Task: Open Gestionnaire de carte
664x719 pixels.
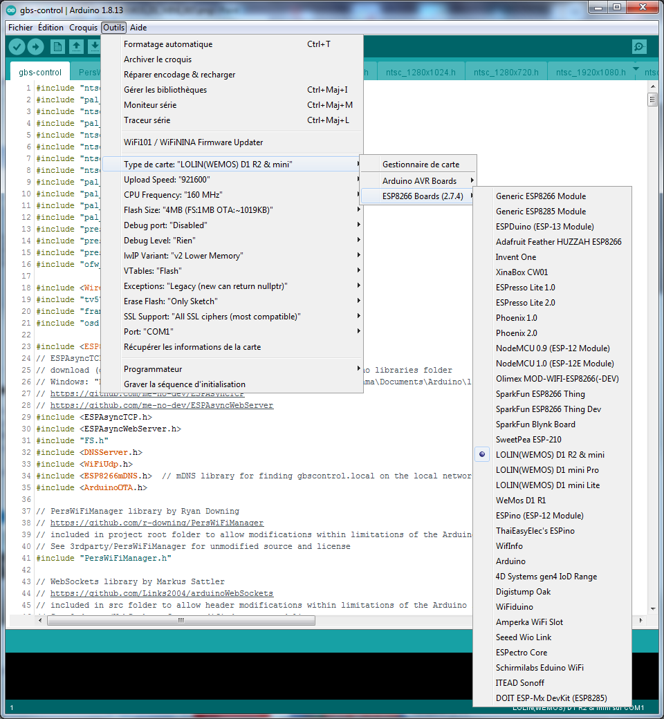Action: pos(418,164)
